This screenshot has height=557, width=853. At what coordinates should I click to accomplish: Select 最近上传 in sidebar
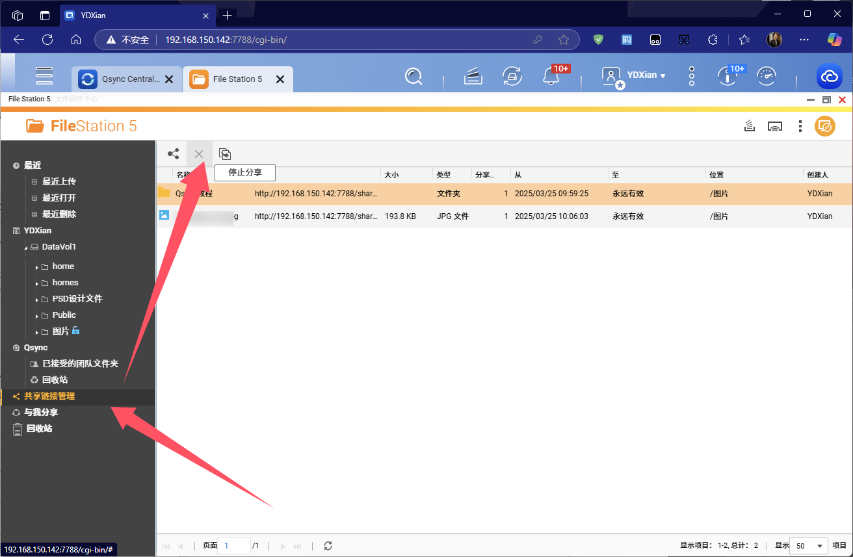click(x=59, y=182)
